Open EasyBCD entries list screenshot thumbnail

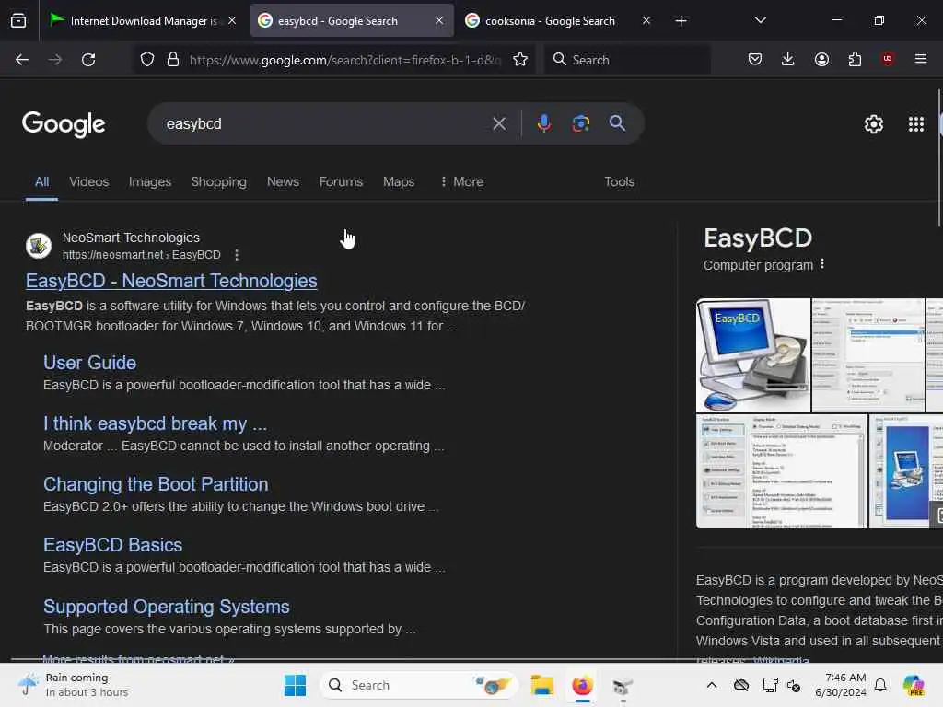782,471
